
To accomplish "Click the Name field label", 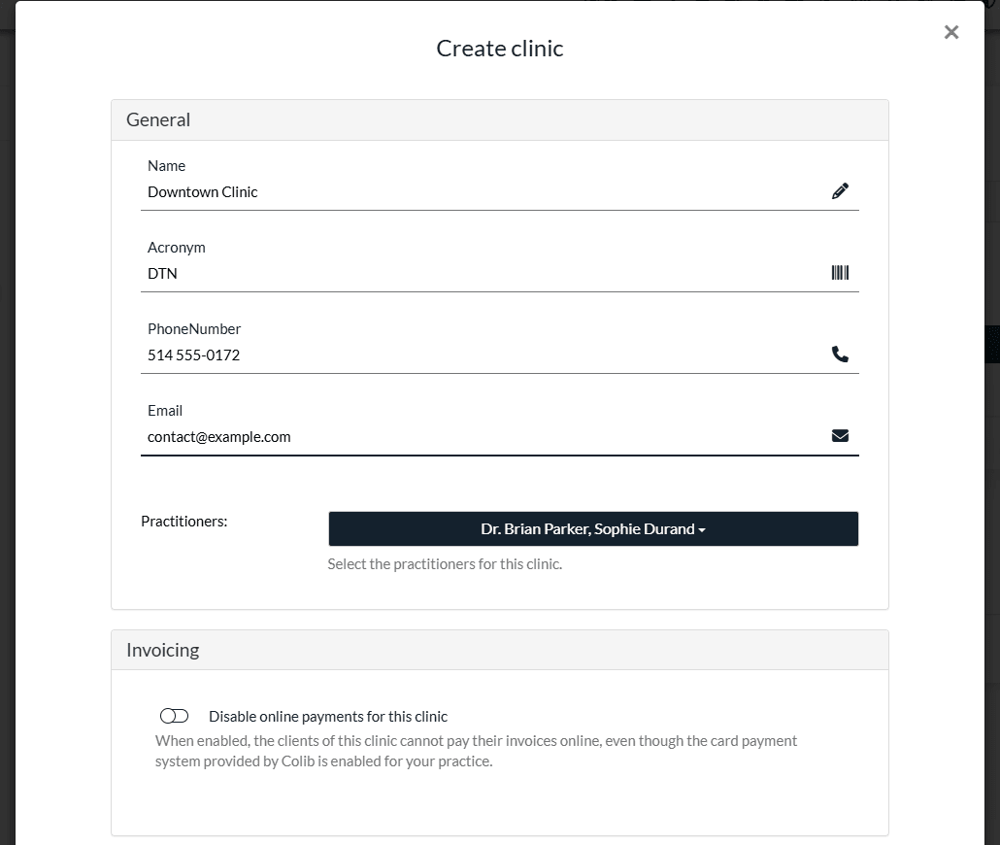I will click(x=166, y=166).
